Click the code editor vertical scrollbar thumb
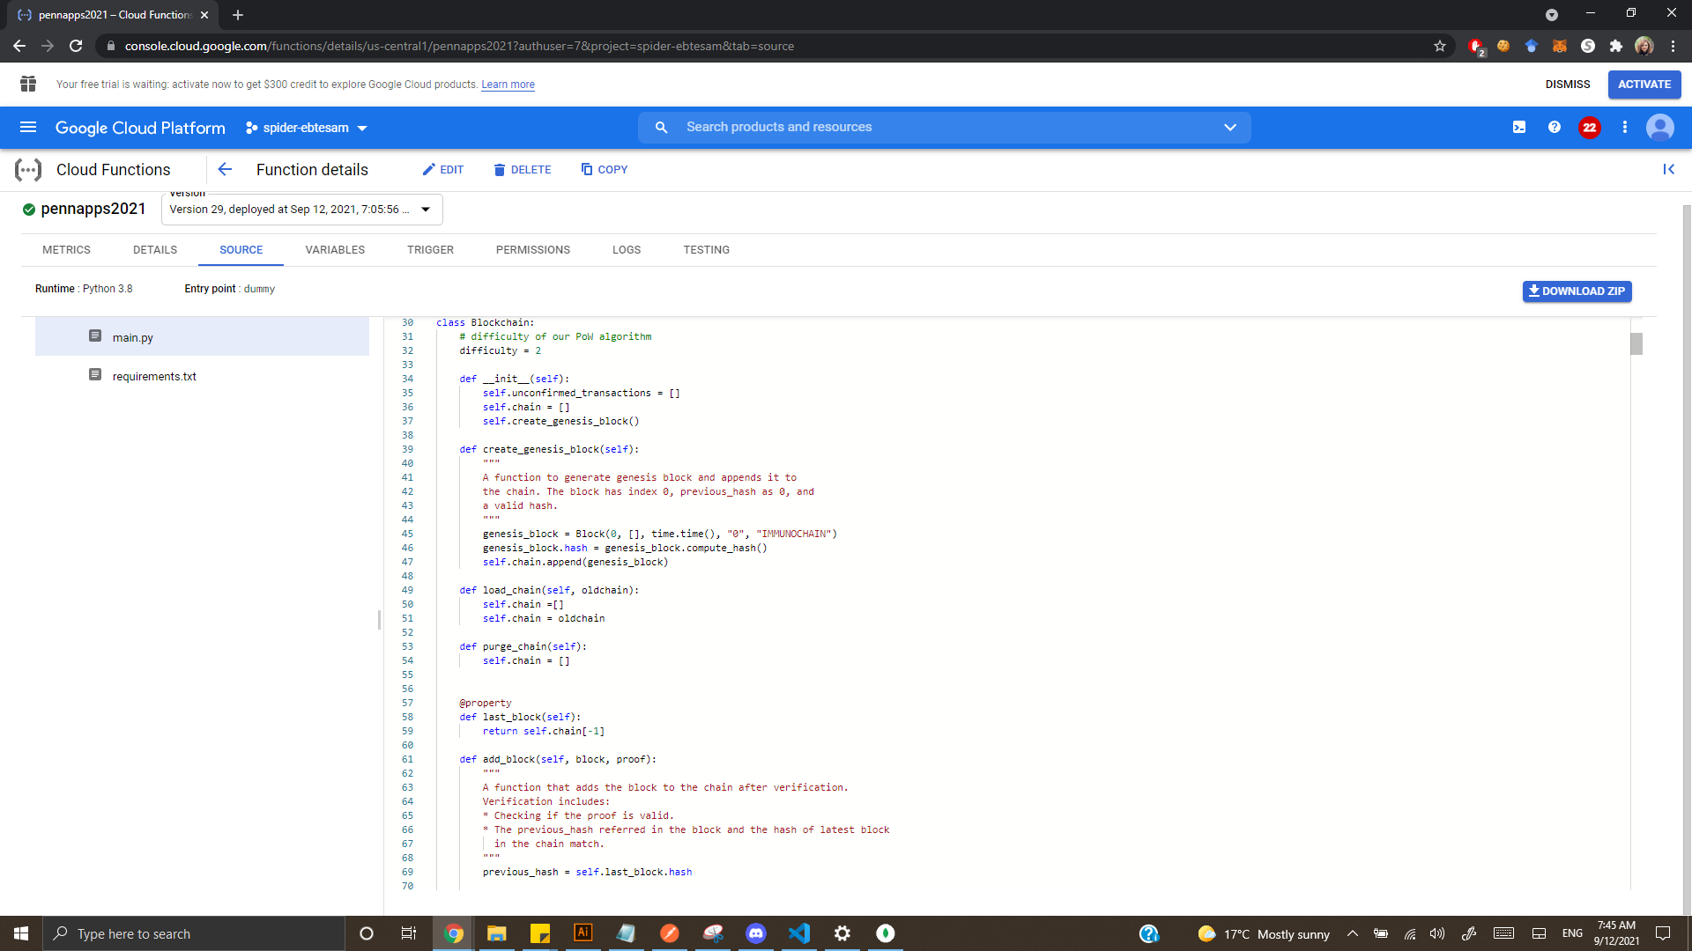Viewport: 1692px width, 951px height. (x=1636, y=343)
